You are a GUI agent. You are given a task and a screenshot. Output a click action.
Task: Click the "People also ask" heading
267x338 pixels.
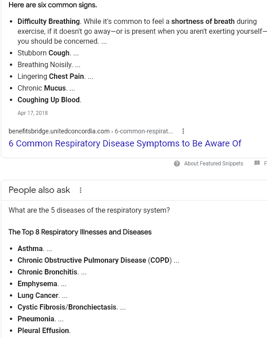pyautogui.click(x=39, y=190)
